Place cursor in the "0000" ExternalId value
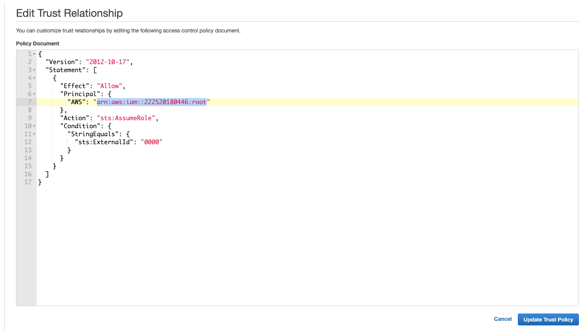This screenshot has width=585, height=330. pyautogui.click(x=151, y=142)
